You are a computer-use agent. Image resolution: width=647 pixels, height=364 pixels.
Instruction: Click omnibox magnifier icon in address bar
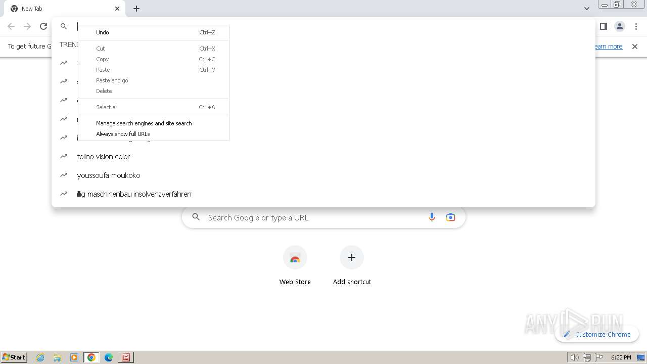pos(64,26)
